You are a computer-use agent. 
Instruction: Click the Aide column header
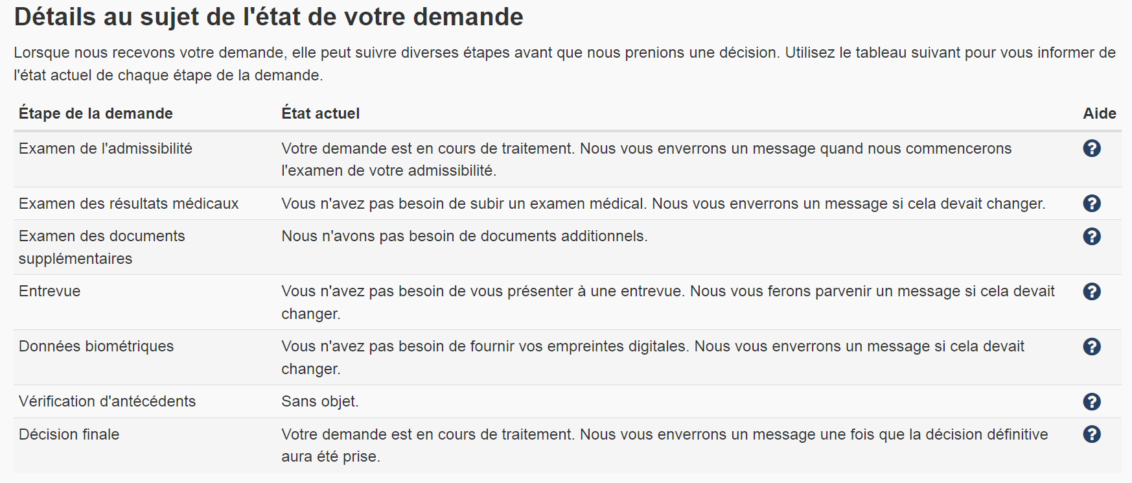[x=1100, y=113]
